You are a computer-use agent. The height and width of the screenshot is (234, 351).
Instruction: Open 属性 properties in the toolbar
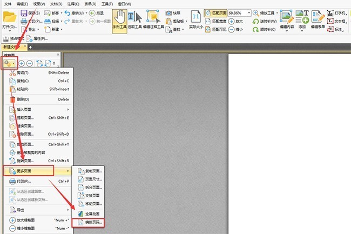37,38
